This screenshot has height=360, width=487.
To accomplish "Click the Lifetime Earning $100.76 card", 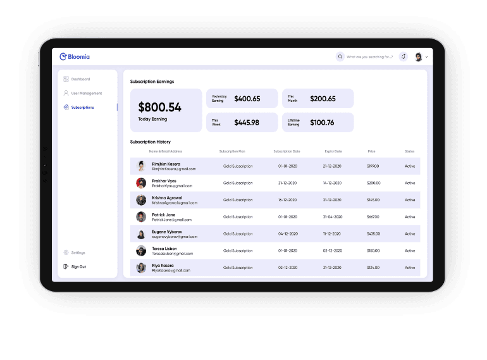I will tap(317, 122).
